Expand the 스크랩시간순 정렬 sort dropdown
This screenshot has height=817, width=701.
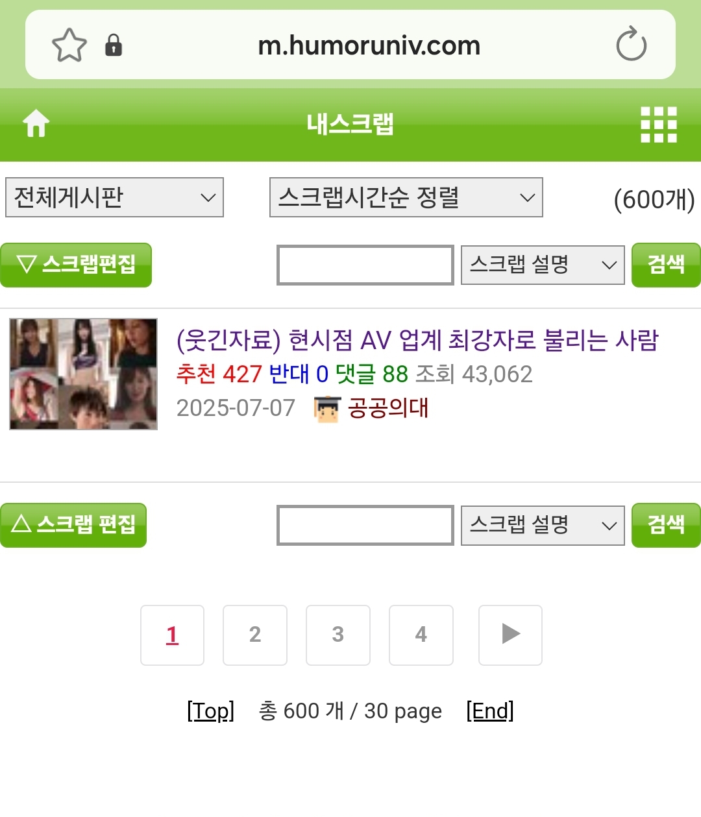tap(406, 197)
